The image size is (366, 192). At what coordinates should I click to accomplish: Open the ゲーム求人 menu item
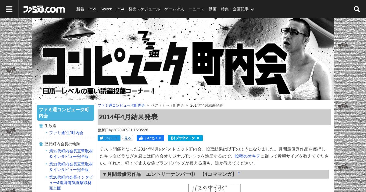pyautogui.click(x=174, y=9)
